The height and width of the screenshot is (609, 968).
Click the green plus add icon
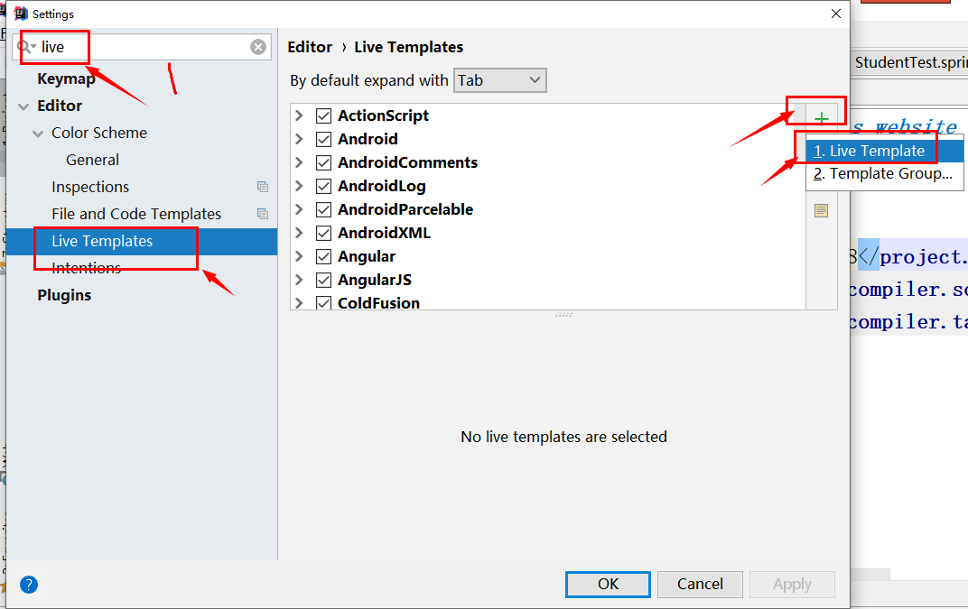(821, 118)
